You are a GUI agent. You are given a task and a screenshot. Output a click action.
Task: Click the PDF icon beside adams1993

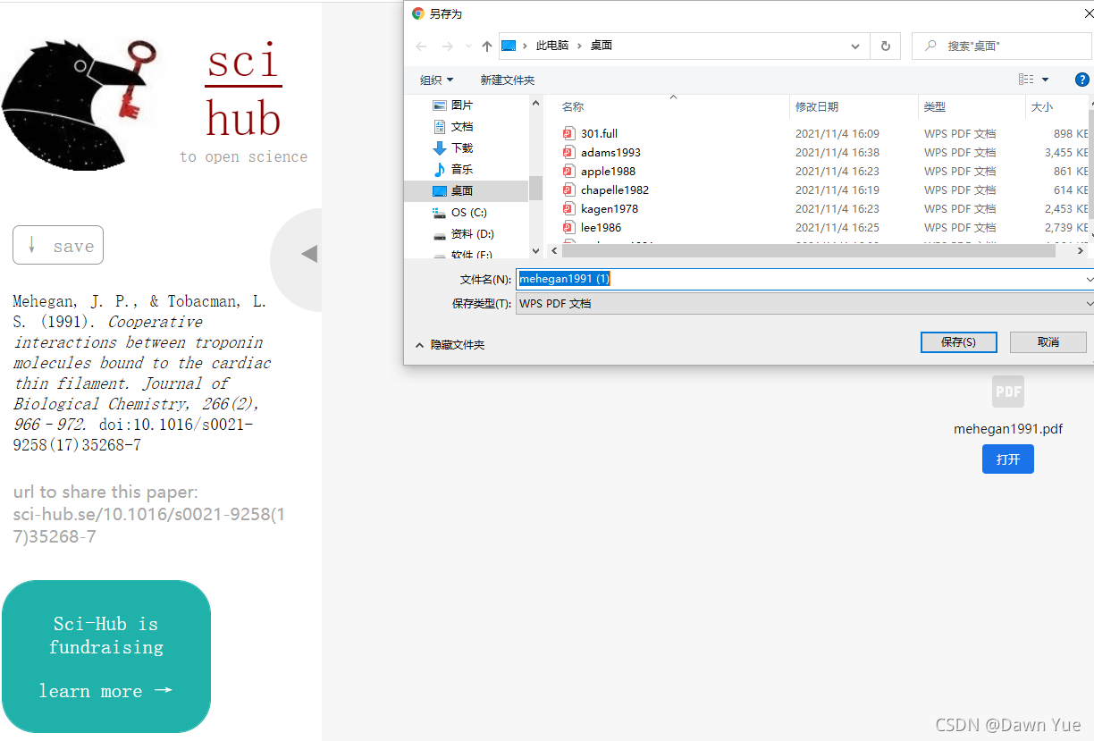[x=568, y=152]
